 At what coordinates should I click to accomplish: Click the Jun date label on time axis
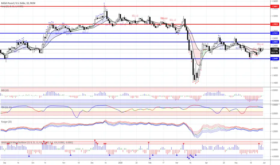[264, 163]
